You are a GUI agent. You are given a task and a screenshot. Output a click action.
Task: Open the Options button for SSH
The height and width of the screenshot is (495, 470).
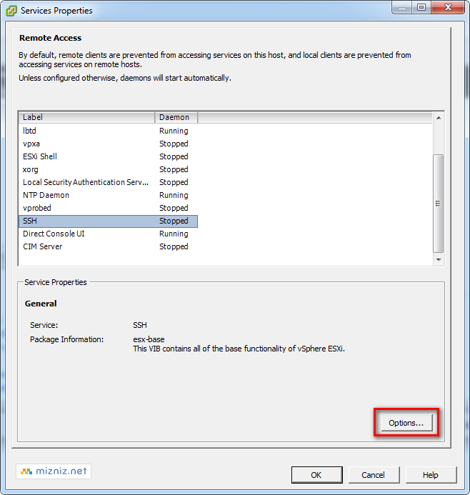[406, 423]
